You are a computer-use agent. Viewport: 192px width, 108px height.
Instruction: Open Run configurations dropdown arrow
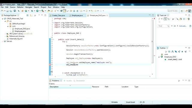pos(40,11)
